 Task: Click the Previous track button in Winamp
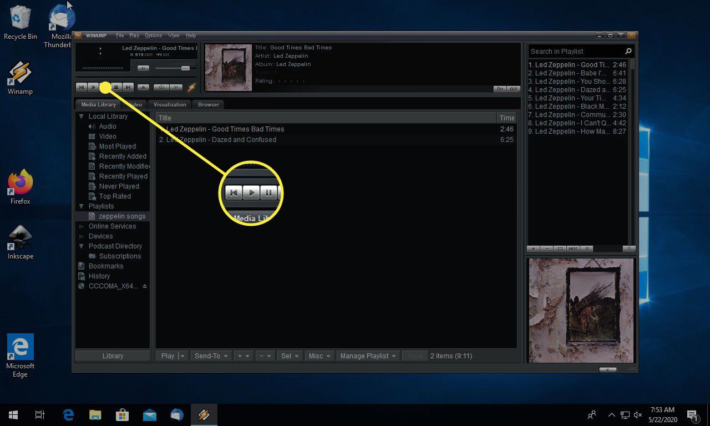[x=81, y=87]
